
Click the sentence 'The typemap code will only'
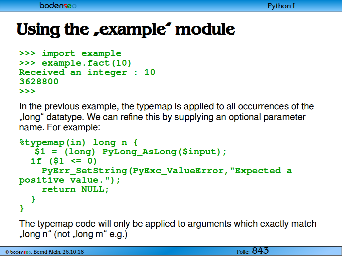tap(168, 229)
